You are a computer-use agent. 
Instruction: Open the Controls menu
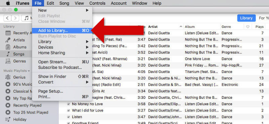pos(97,3)
